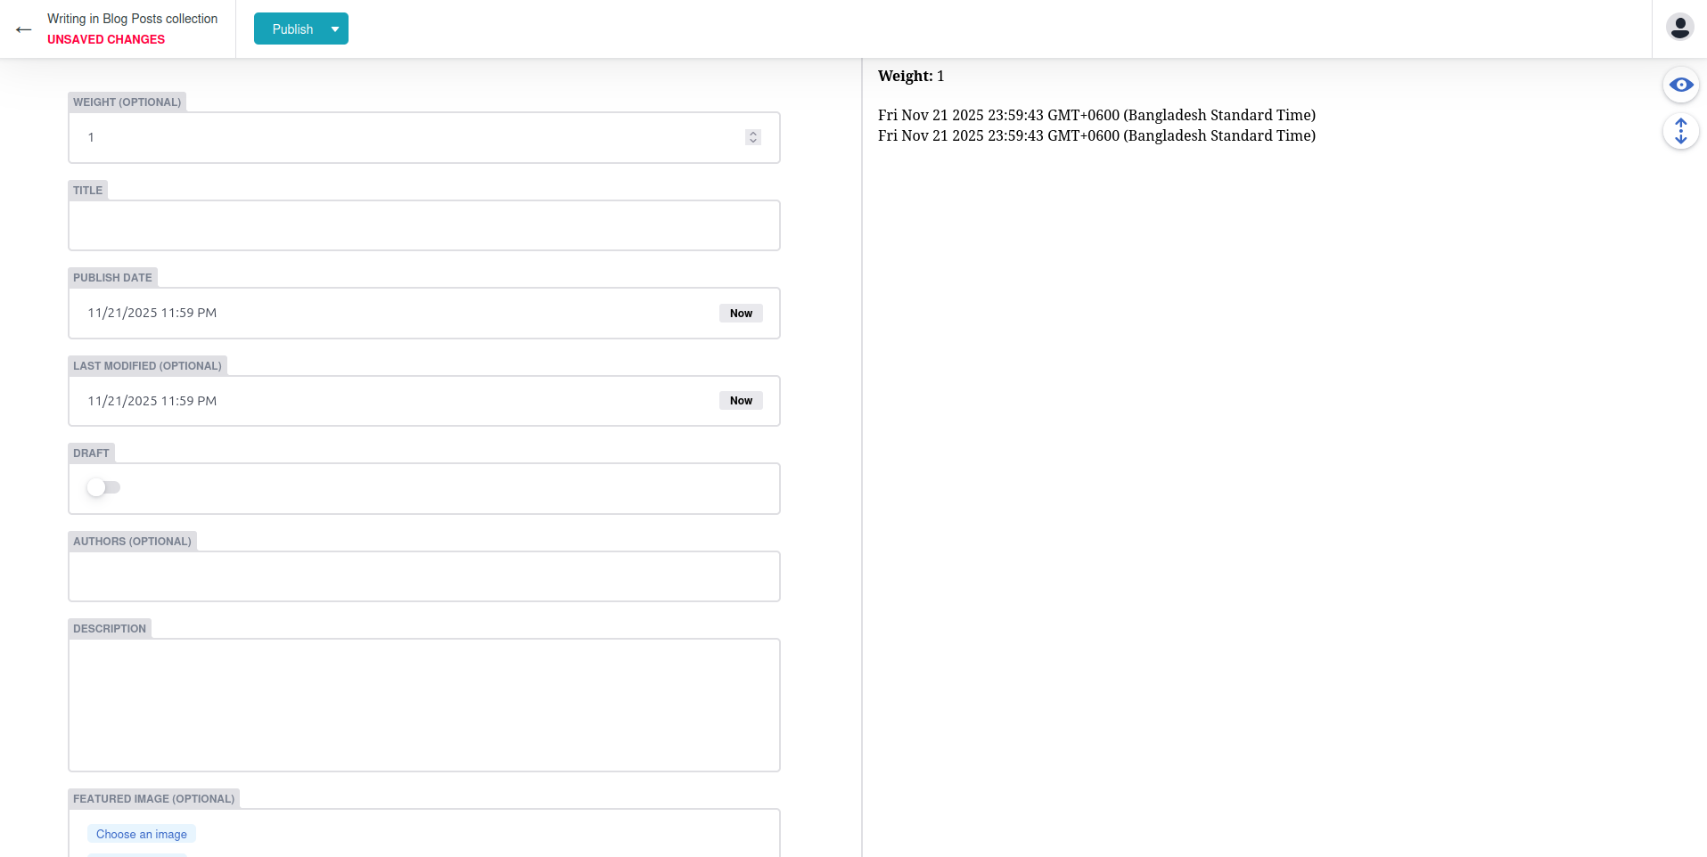Screen dimensions: 1707x857
Task: Click the back arrow to leave editor
Action: point(24,29)
